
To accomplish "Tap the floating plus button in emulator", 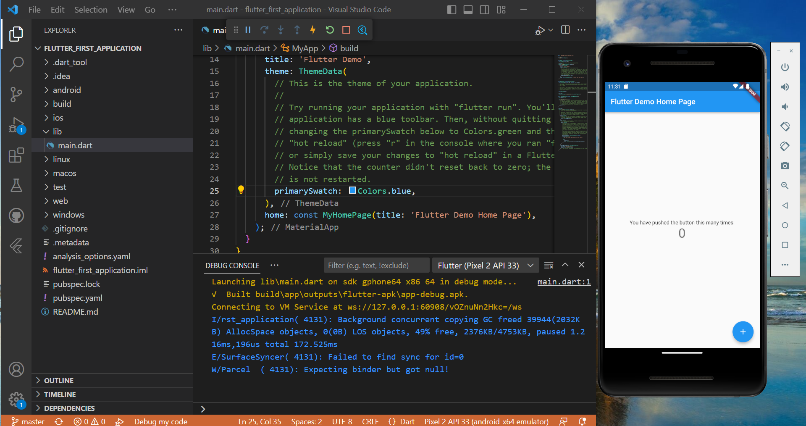I will click(x=743, y=332).
